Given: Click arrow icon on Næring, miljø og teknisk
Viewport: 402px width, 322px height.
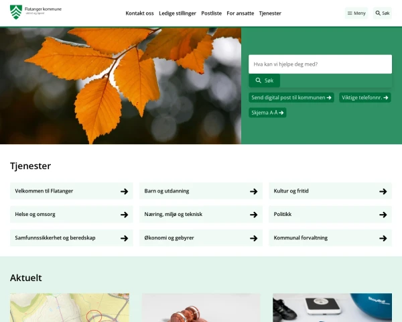Looking at the screenshot, I should coord(254,215).
